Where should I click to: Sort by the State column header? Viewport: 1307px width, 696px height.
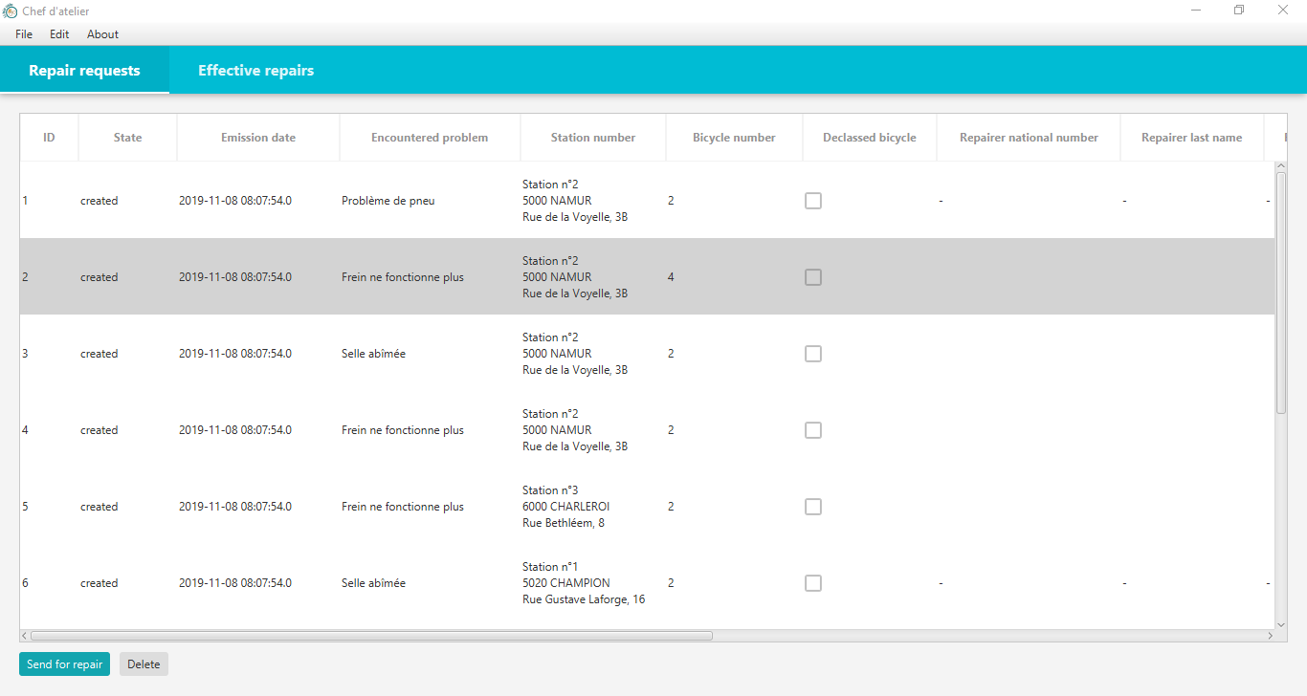(x=127, y=138)
